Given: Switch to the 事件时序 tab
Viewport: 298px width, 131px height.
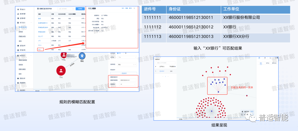Looking at the screenshot, I should click(275, 63).
